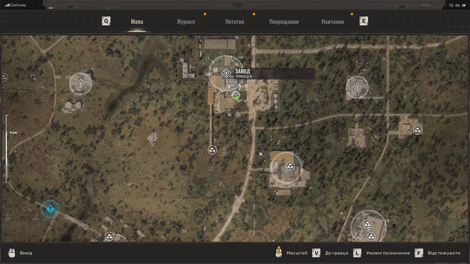The height and width of the screenshot is (264, 470).
Task: Select the blue quest exclamation marker
Action: click(50, 209)
